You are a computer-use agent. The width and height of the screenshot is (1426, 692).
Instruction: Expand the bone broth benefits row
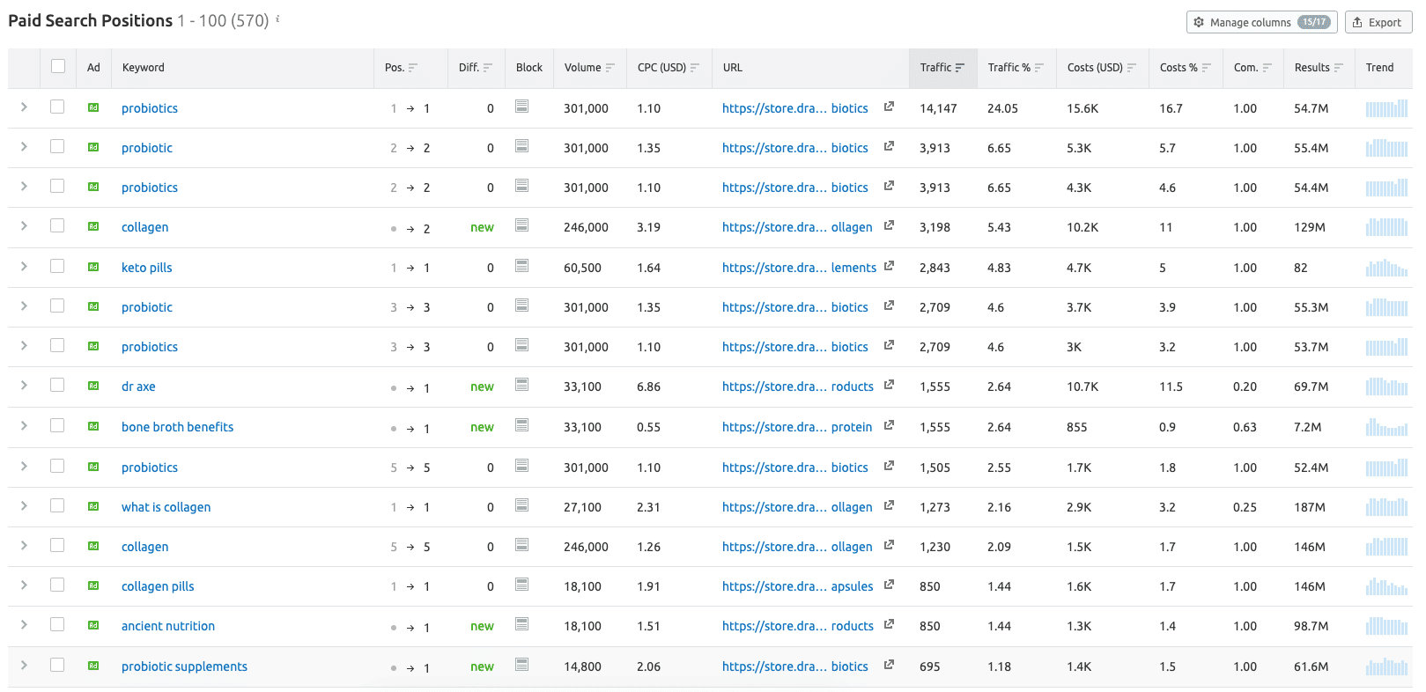coord(24,425)
